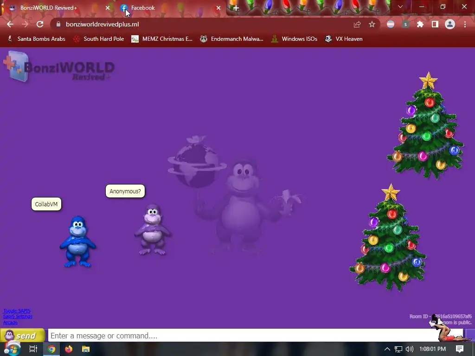Viewport: 475px width, 356px height.
Task: Click the BonziWORLD Revived+ logo
Action: click(59, 67)
